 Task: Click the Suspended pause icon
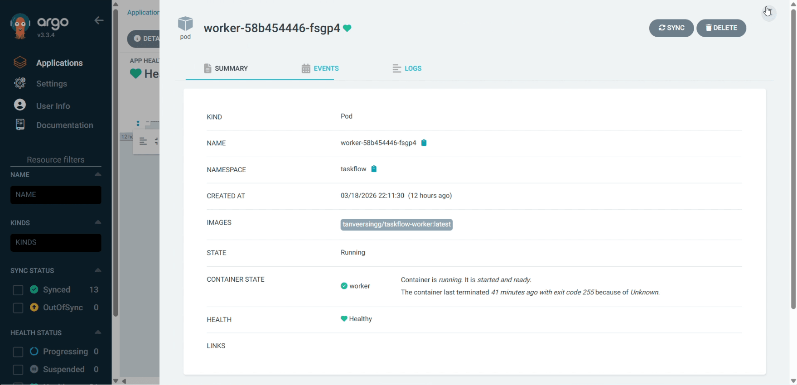pos(34,369)
